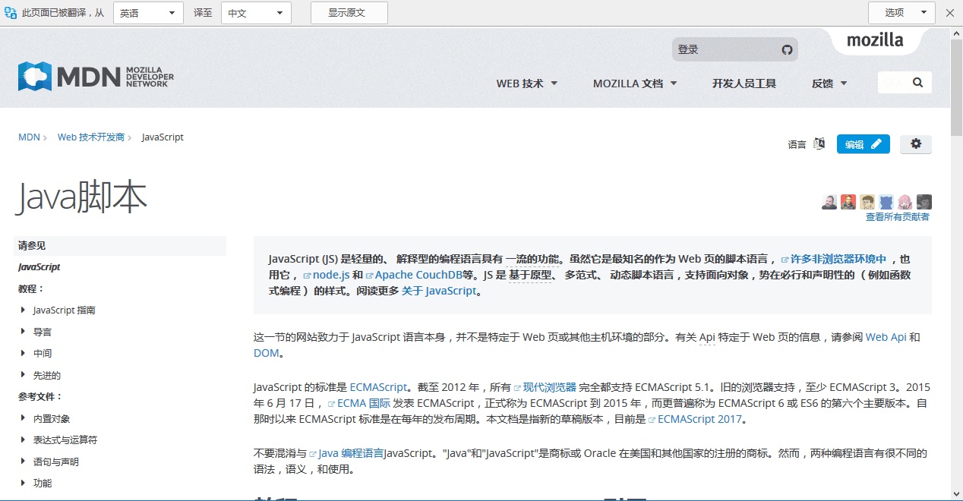Click the fourth contributor avatar
Viewport: 963px width, 501px height.
pos(886,202)
